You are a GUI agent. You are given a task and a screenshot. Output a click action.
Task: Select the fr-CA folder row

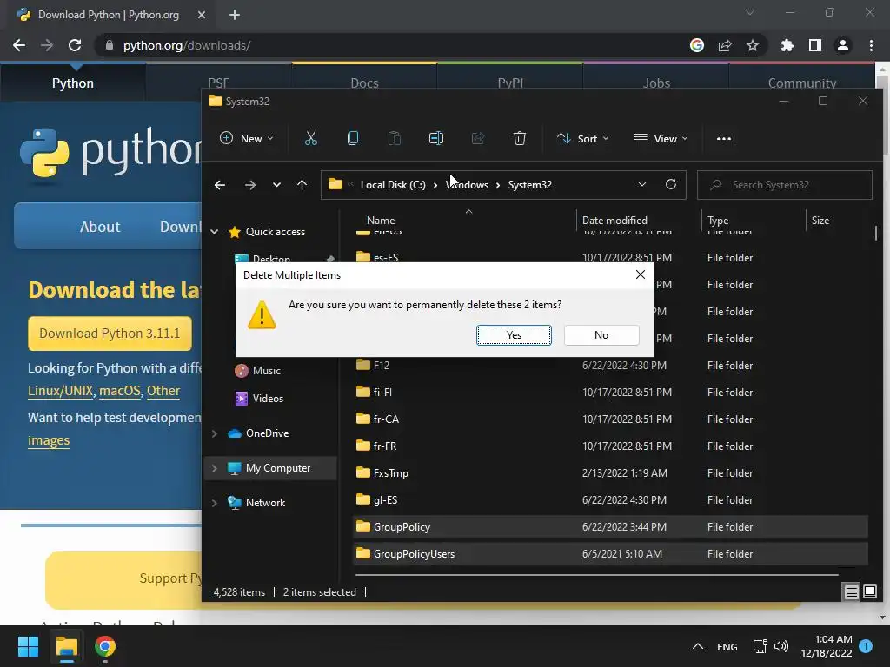pyautogui.click(x=610, y=419)
